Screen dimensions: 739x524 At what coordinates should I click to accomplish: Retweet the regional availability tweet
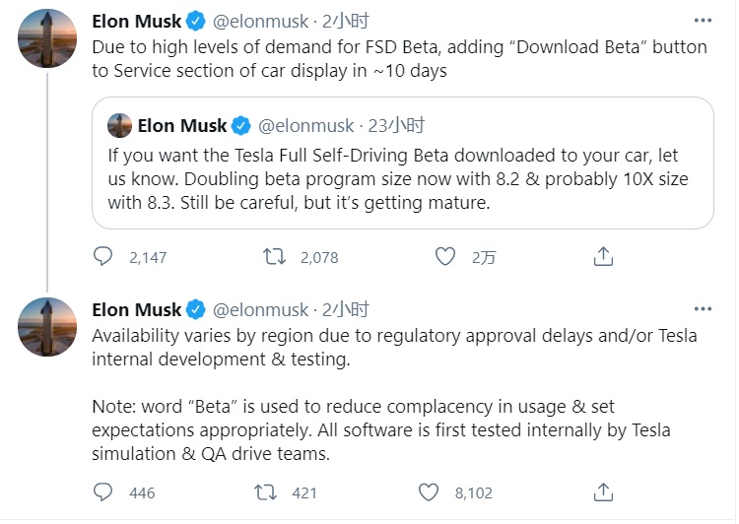coord(266,491)
